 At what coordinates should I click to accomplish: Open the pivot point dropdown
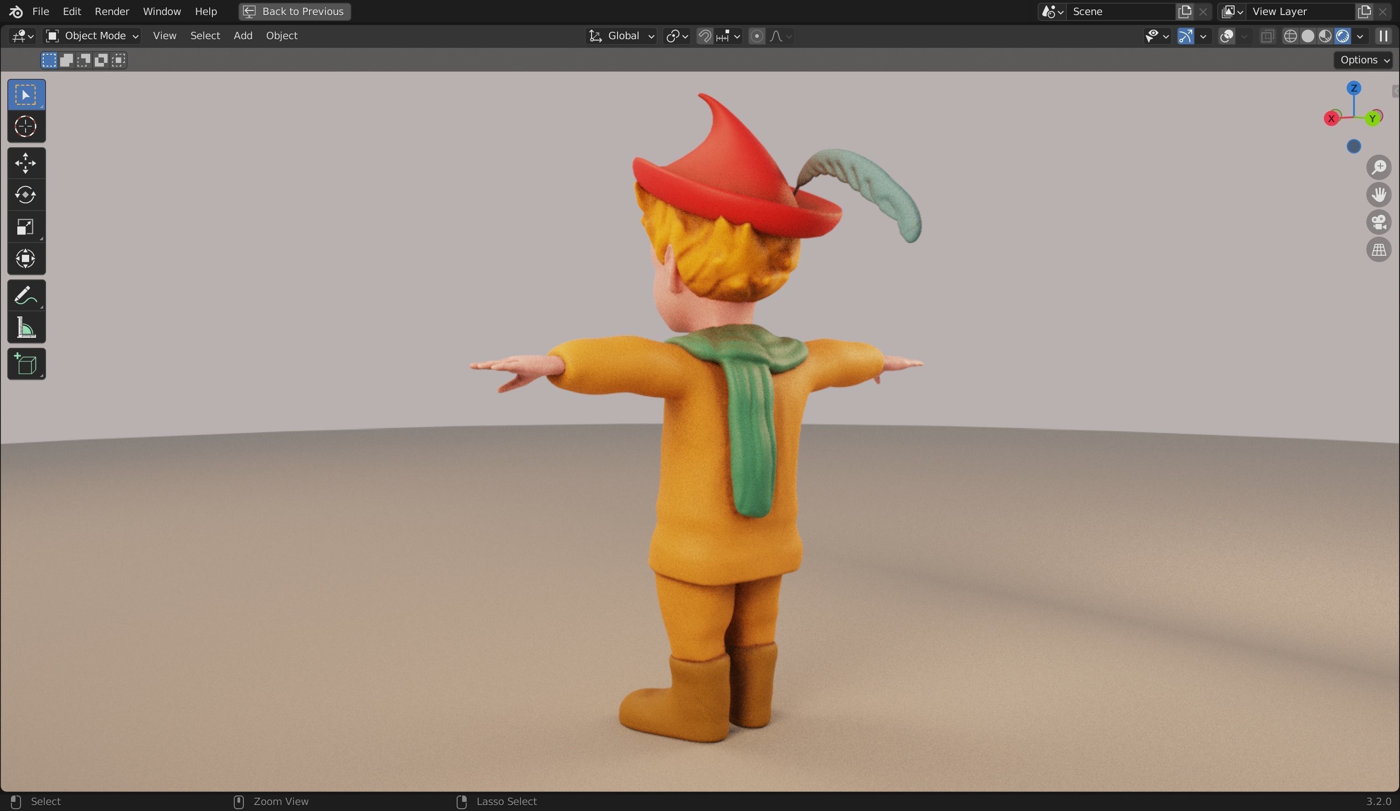pos(677,36)
